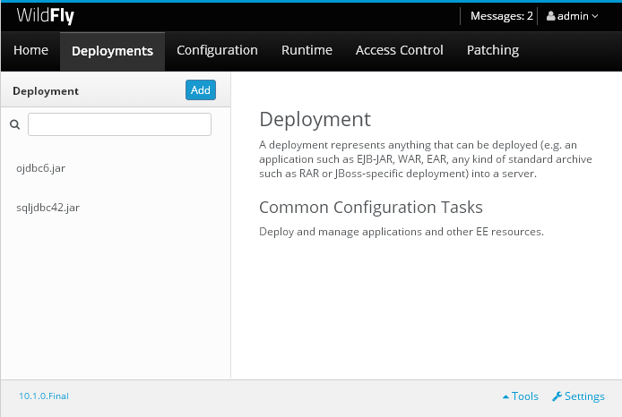The height and width of the screenshot is (417, 622).
Task: Click the Settings wrench icon
Action: pyautogui.click(x=557, y=396)
